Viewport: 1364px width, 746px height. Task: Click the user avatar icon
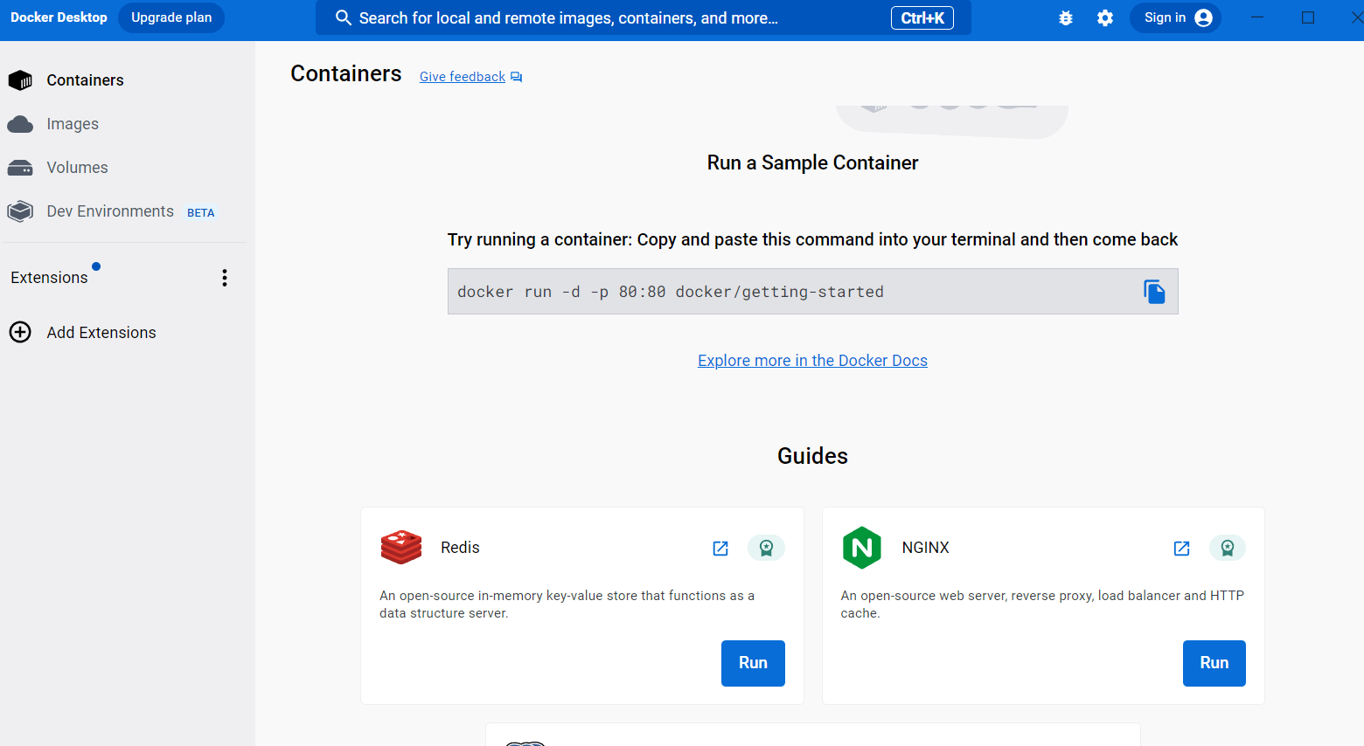(1204, 17)
